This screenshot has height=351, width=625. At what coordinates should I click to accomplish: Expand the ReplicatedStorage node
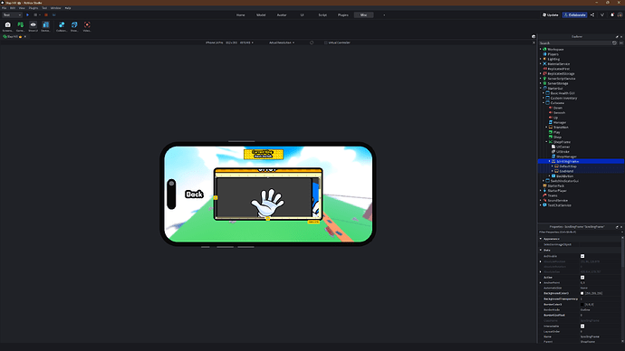point(541,73)
